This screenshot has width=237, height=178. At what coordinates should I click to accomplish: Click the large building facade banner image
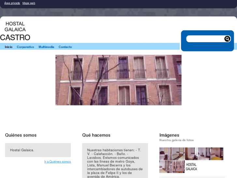(x=119, y=80)
